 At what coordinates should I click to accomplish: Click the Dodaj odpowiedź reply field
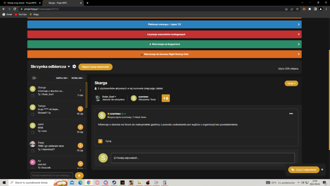pyautogui.click(x=203, y=158)
